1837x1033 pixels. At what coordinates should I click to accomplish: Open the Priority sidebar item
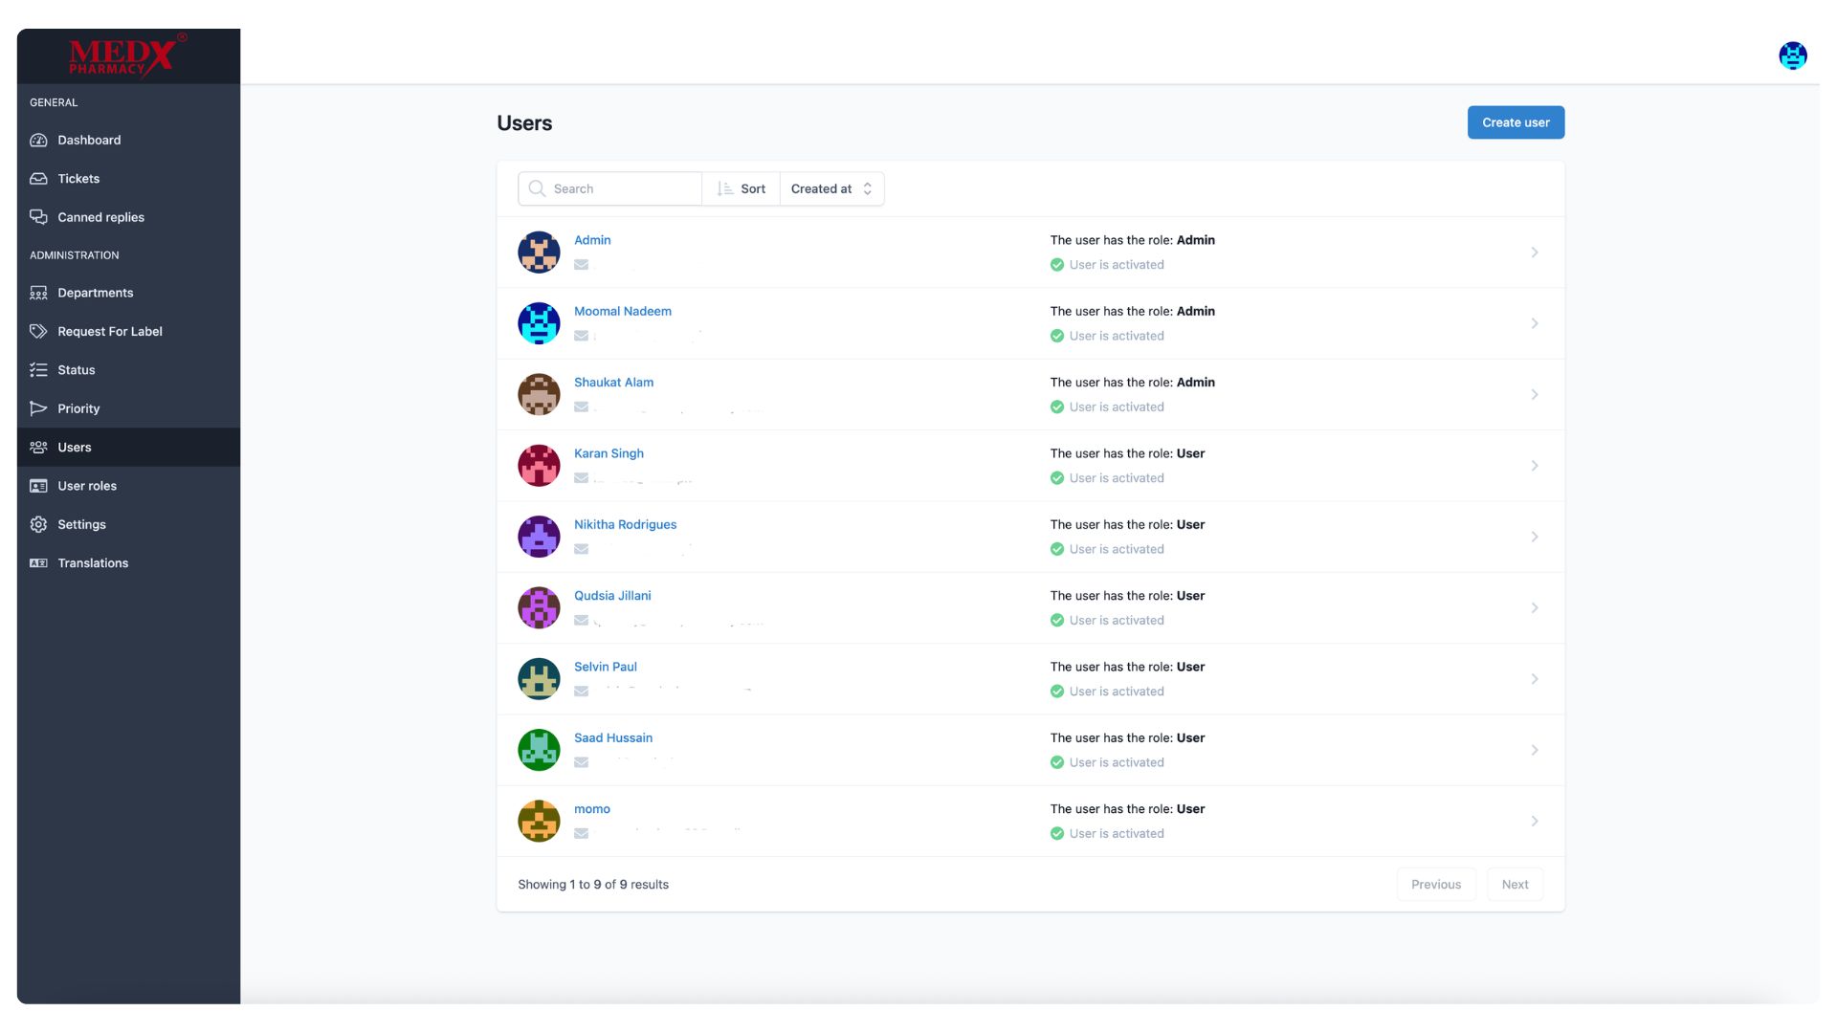pyautogui.click(x=128, y=408)
